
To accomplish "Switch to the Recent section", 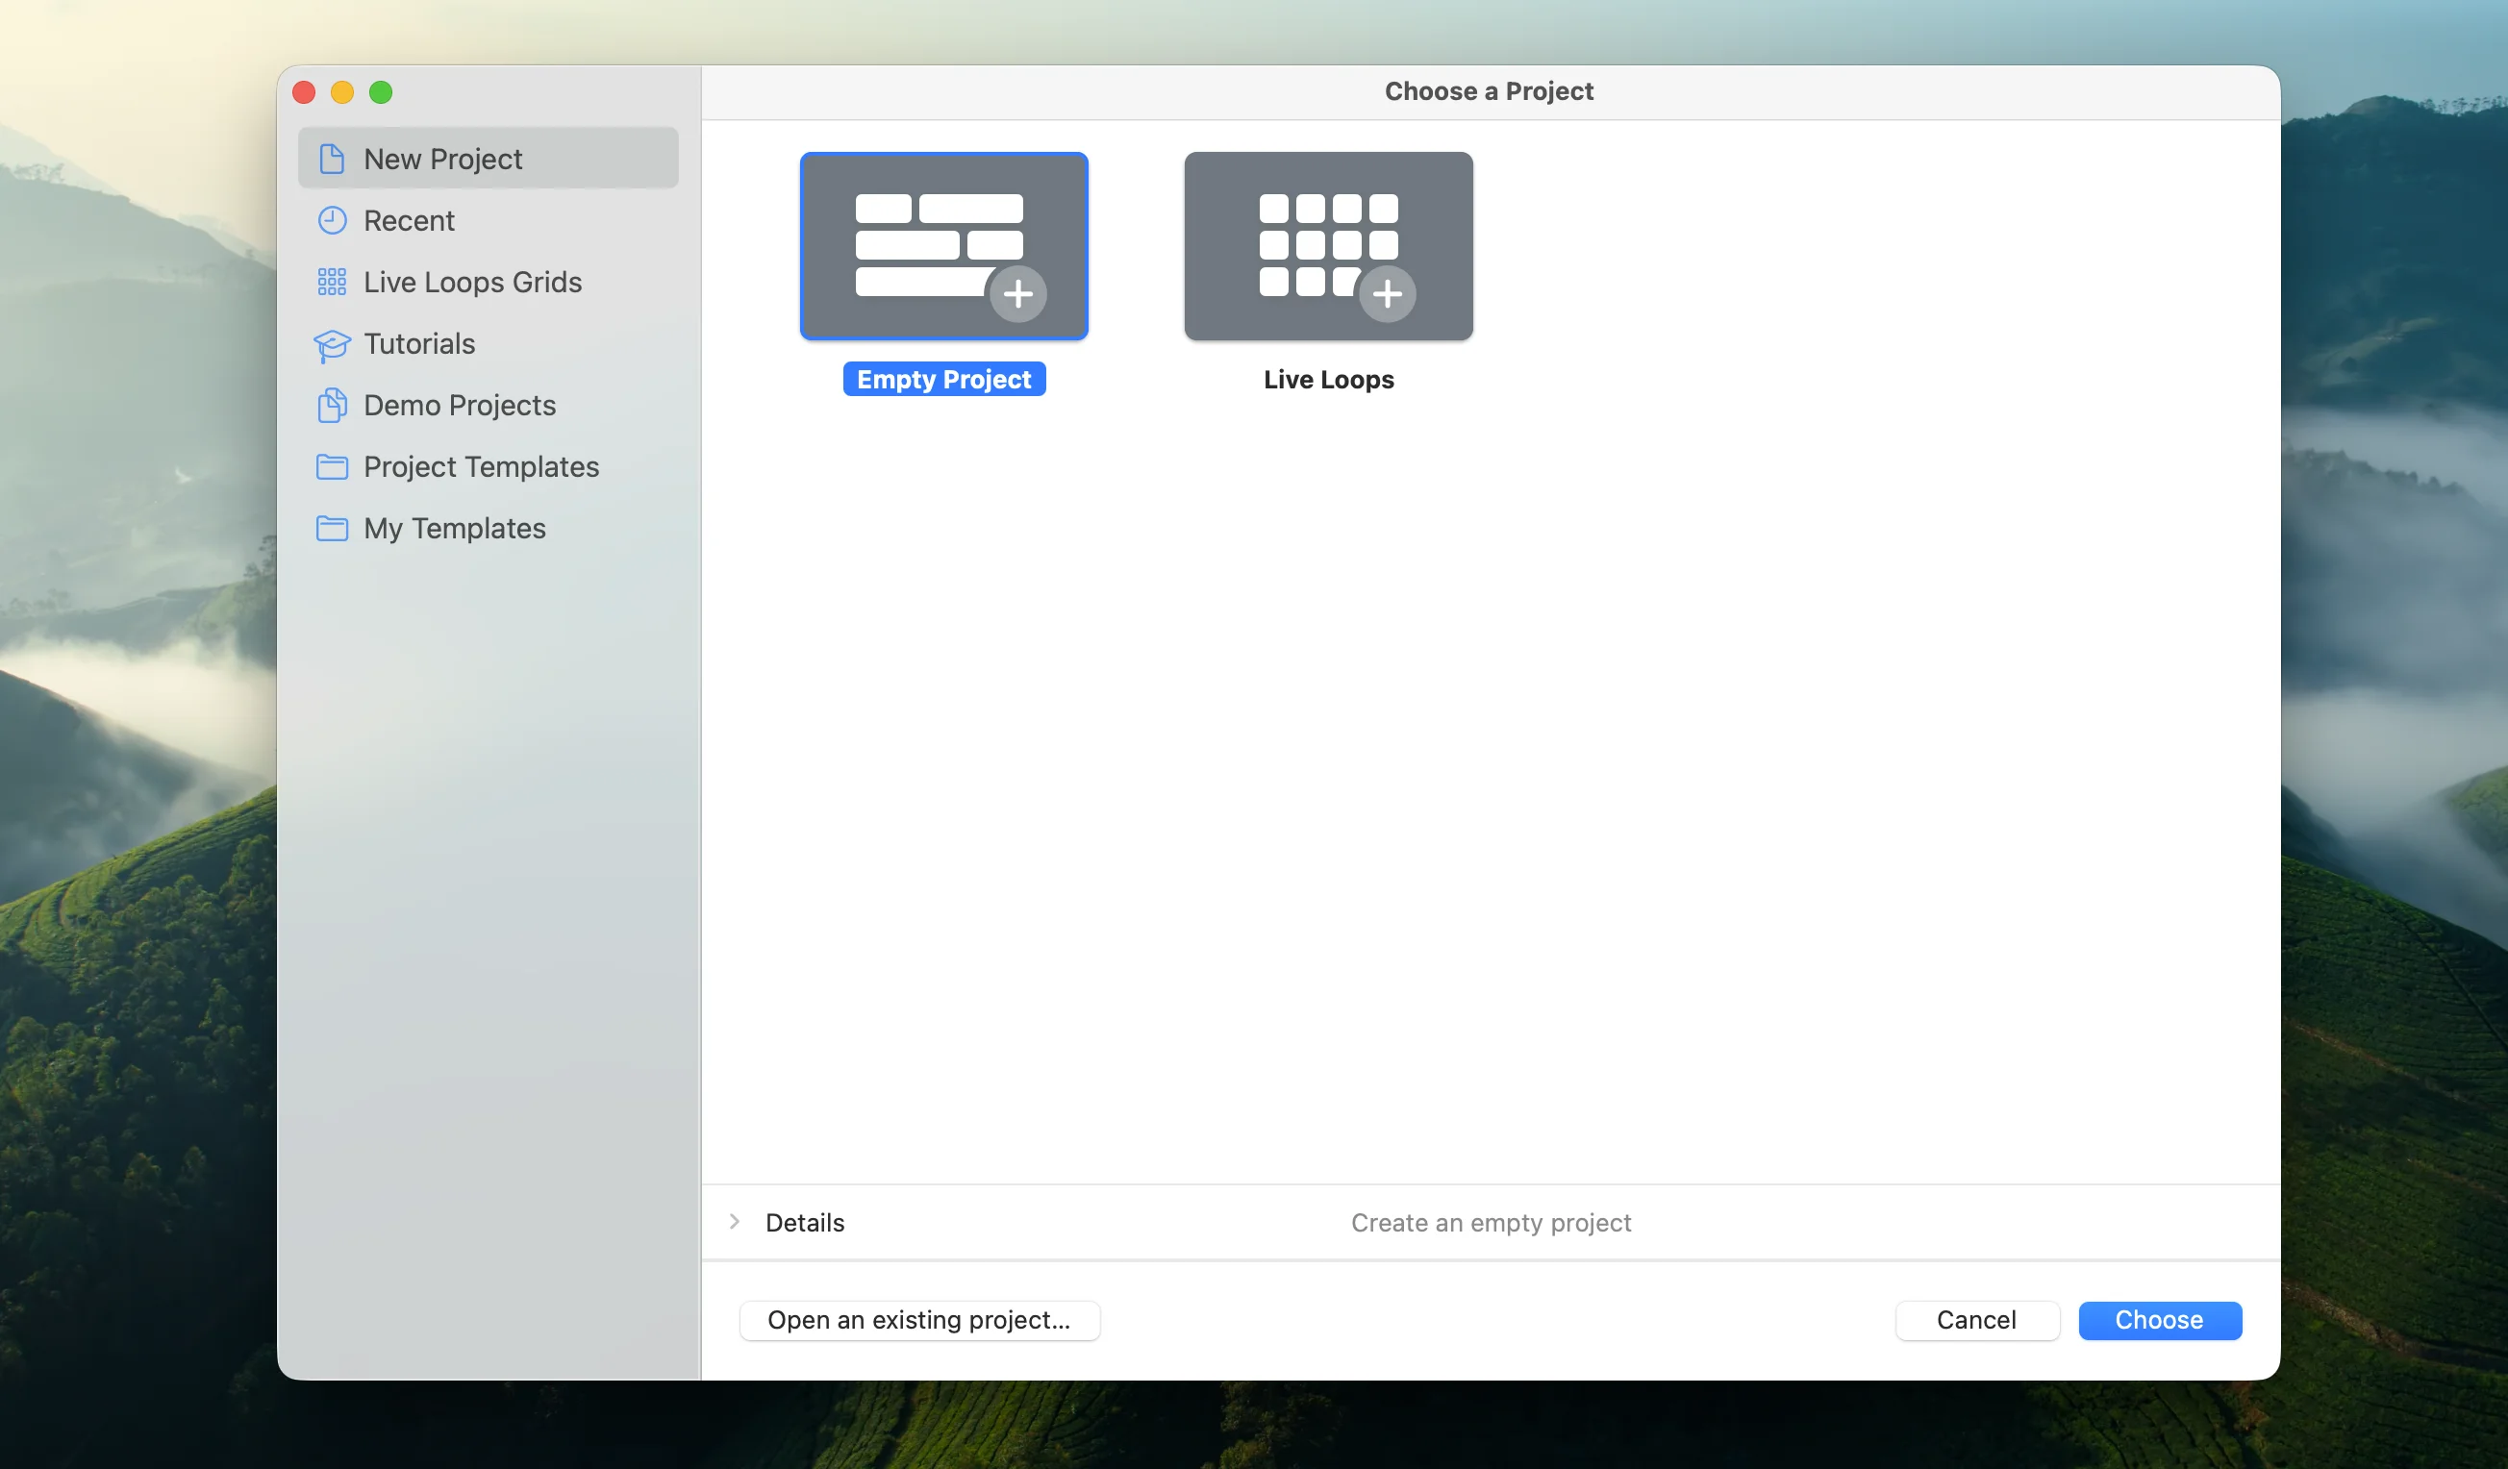I will point(409,220).
